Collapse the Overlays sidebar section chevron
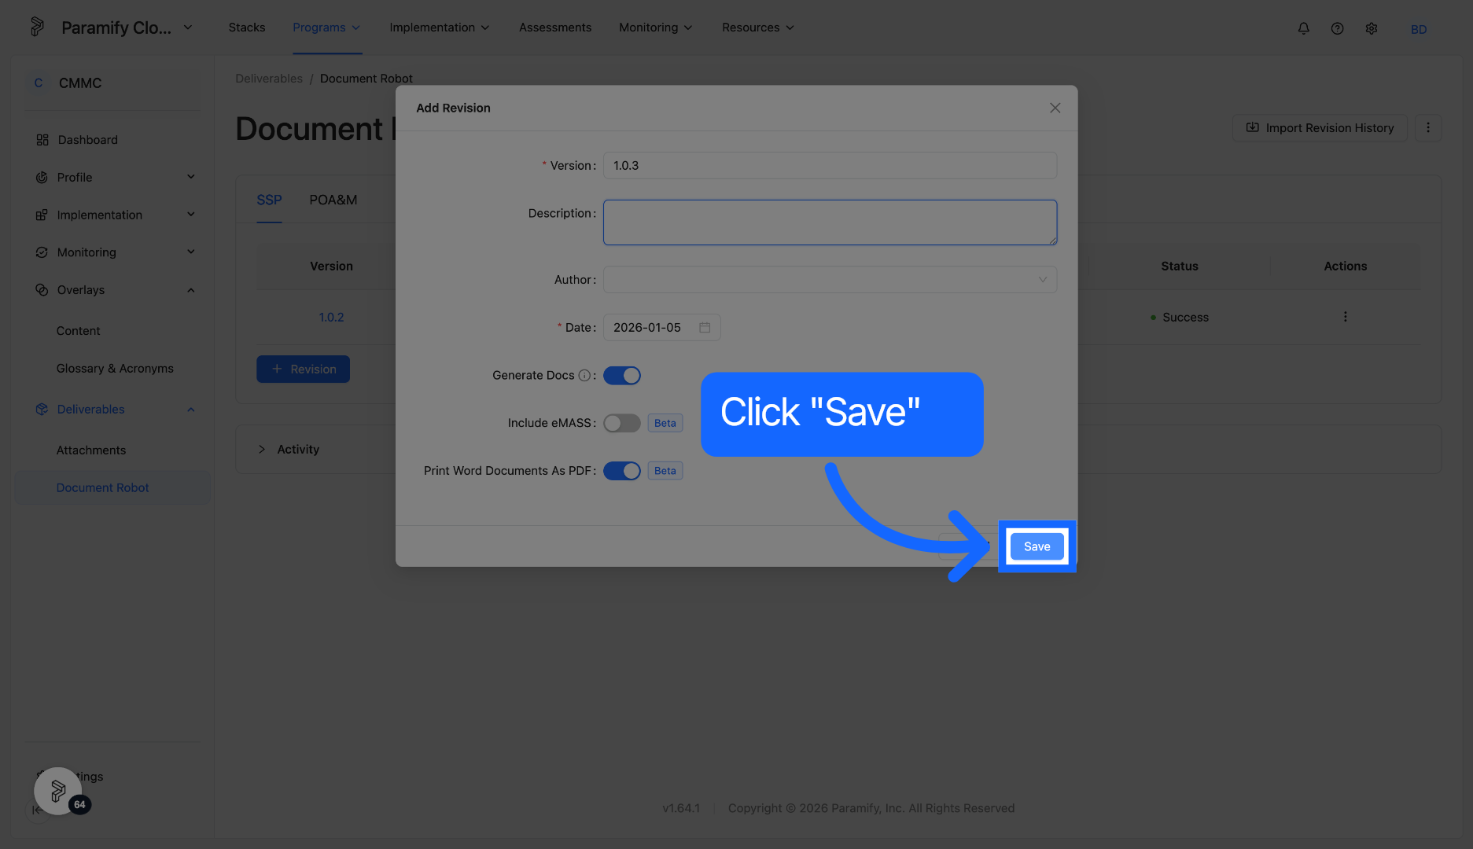This screenshot has height=849, width=1473. (x=190, y=290)
